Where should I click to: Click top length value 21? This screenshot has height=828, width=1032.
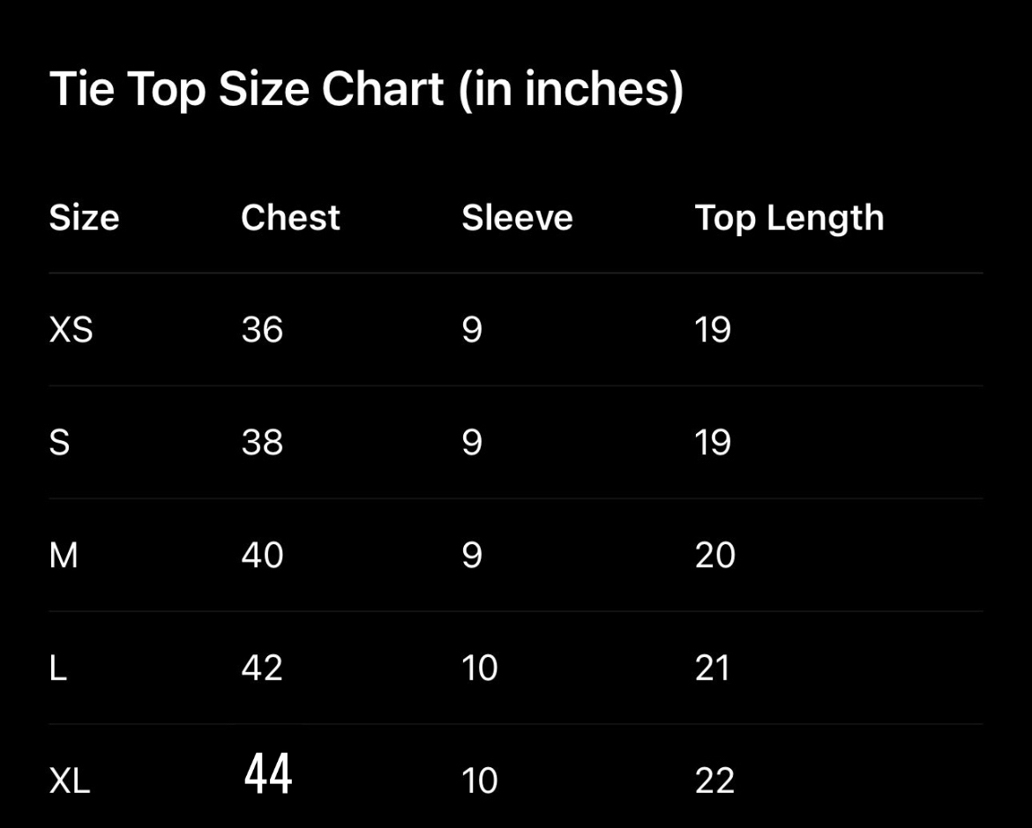713,668
